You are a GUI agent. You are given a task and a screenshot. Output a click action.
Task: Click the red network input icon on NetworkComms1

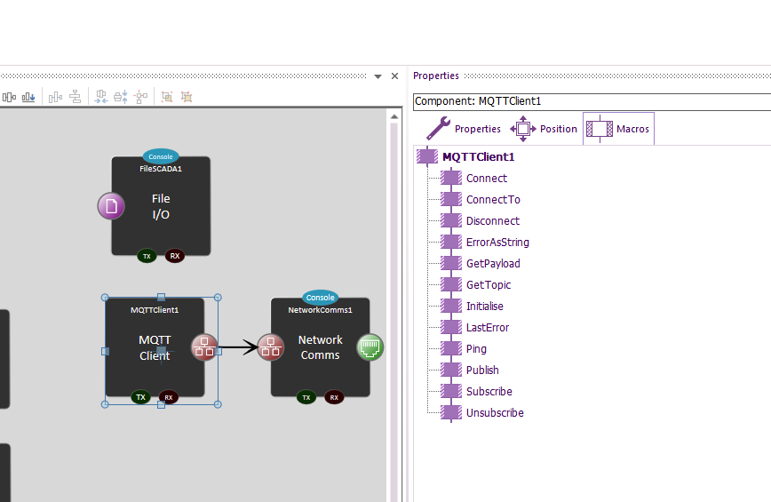click(271, 347)
